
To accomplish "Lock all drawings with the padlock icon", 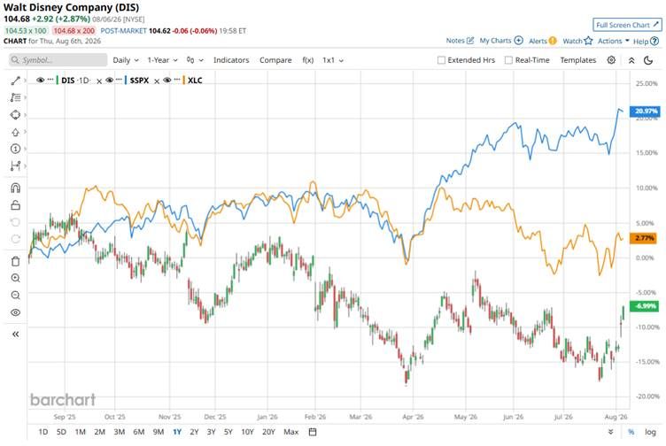I will pos(15,205).
